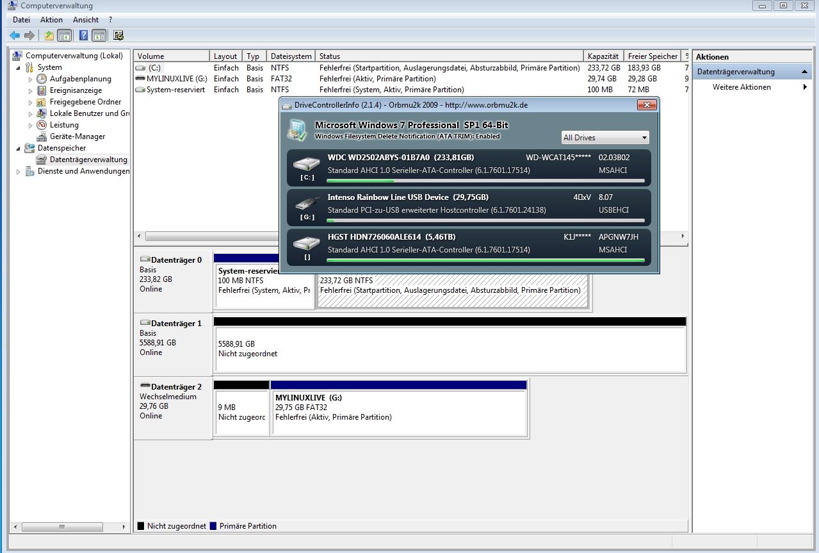This screenshot has height=553, width=819.
Task: Expand Lokale Benutzer und Gruppen node
Action: [x=30, y=114]
